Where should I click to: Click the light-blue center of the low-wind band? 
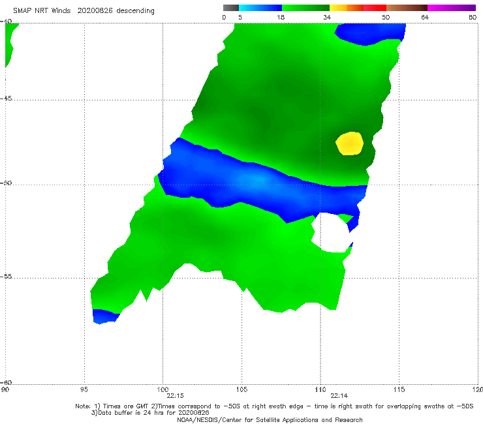257,179
